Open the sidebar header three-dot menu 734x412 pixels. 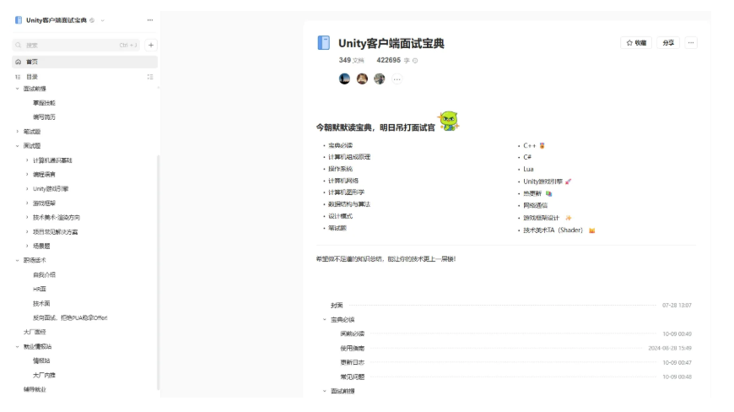tap(150, 20)
